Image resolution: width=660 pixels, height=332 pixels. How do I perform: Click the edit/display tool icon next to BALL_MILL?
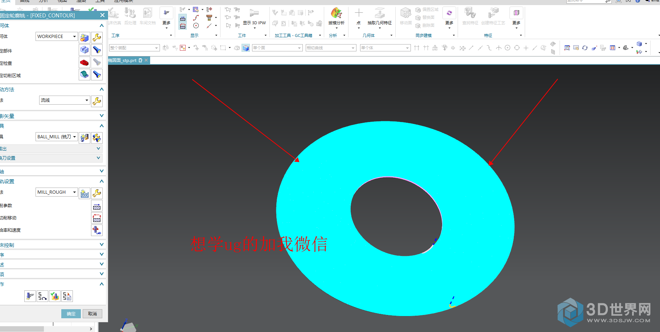[x=97, y=138]
